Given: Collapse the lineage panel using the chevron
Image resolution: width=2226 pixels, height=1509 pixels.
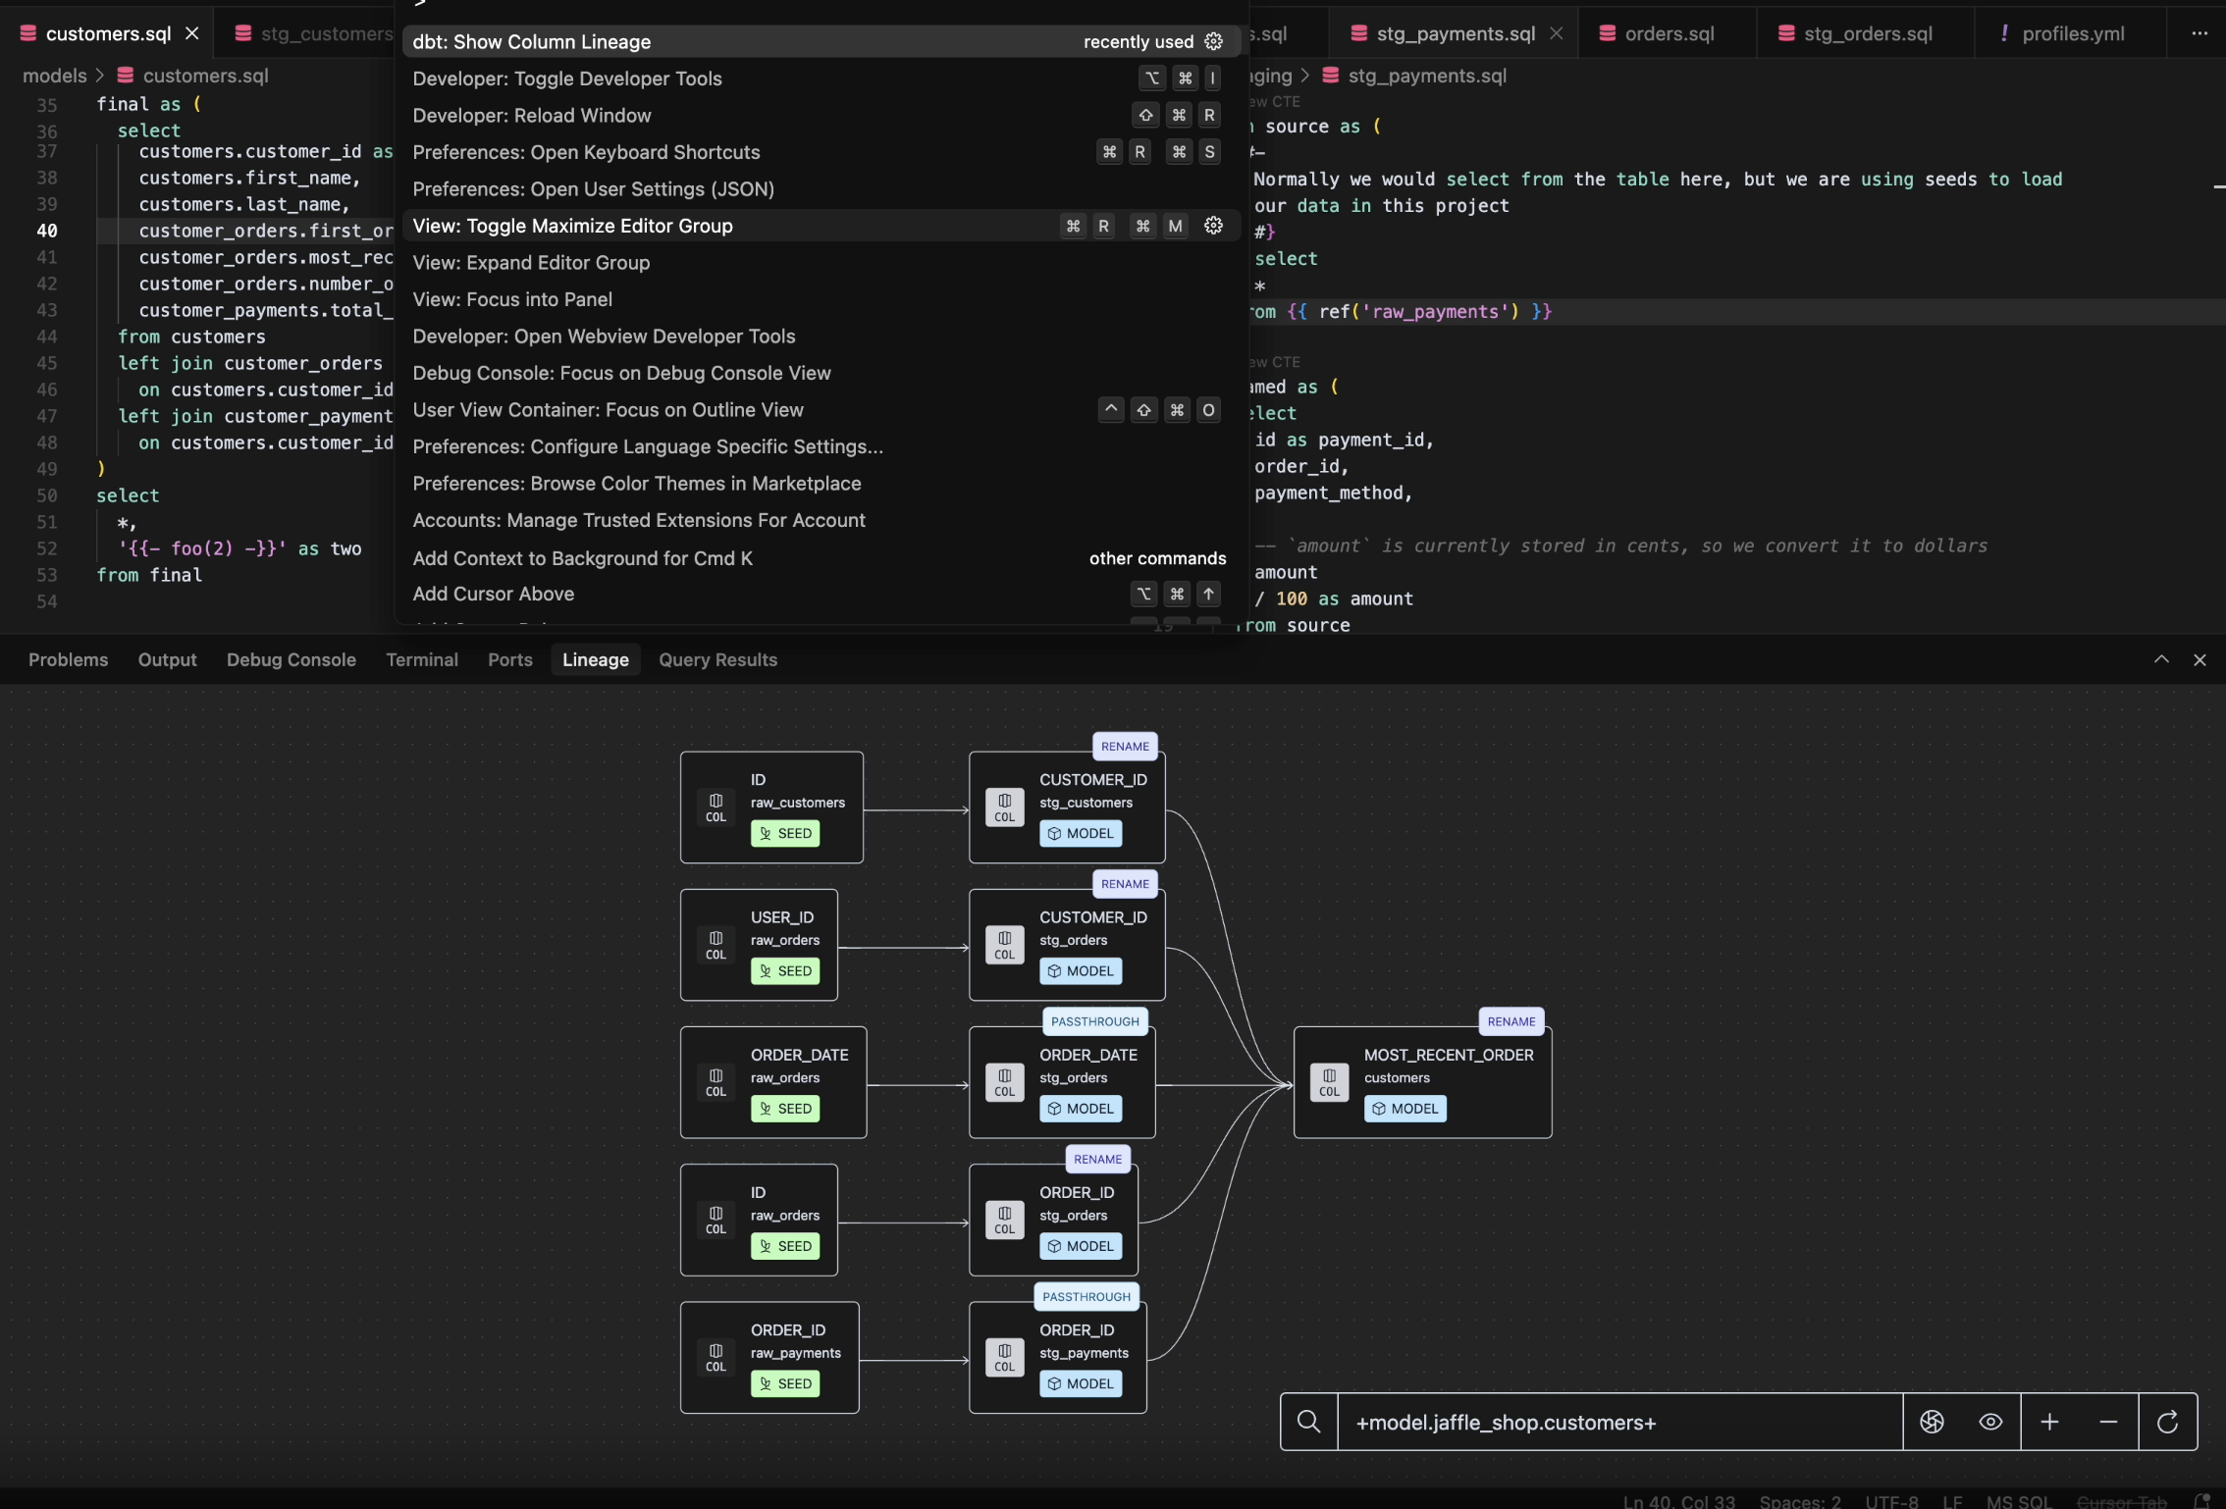Looking at the screenshot, I should coord(2161,659).
